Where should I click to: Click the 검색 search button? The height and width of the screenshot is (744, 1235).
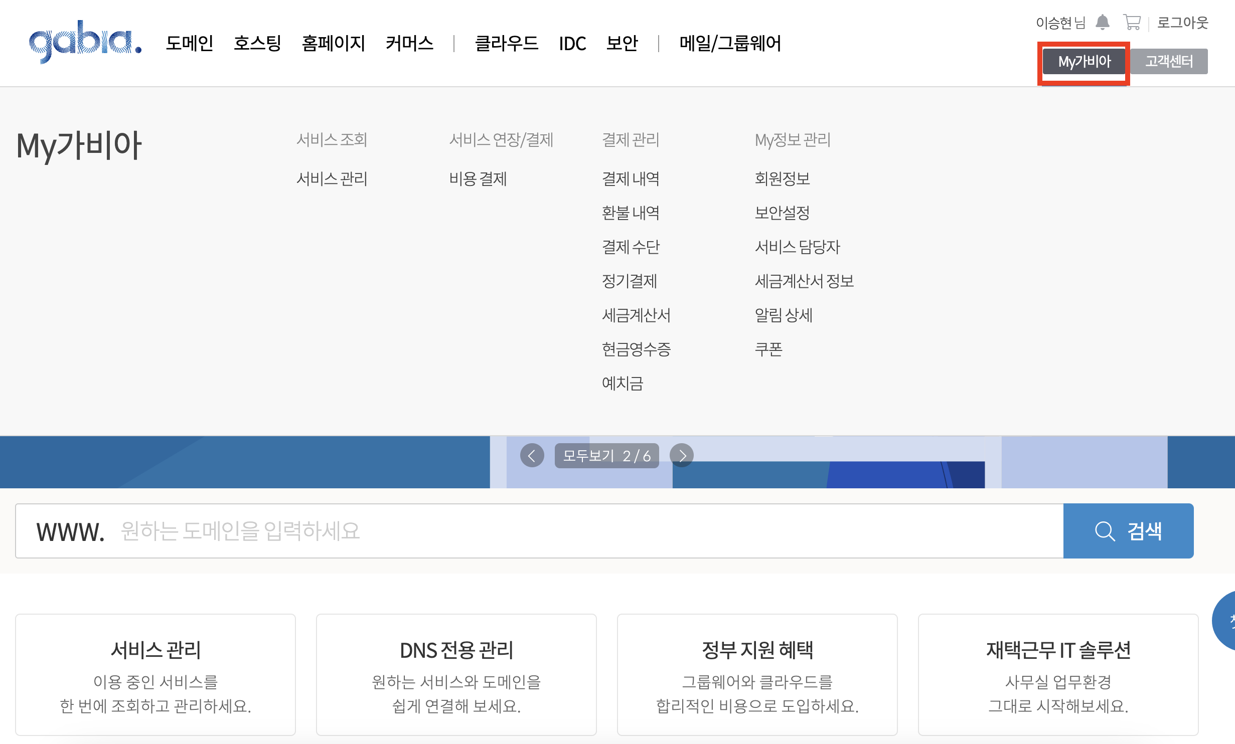pyautogui.click(x=1128, y=531)
